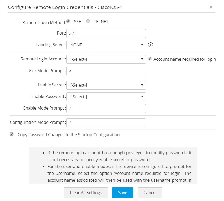Uncheck Copy Password Changes to Startup Configuration
Screen dimensions: 224x201
point(11,134)
